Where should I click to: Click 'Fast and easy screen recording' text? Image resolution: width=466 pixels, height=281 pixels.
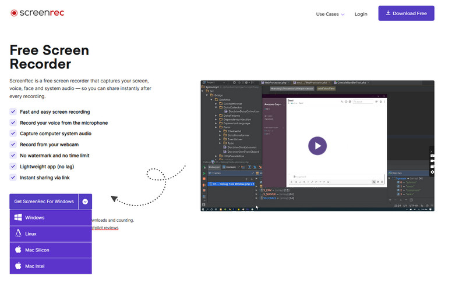[x=55, y=112]
